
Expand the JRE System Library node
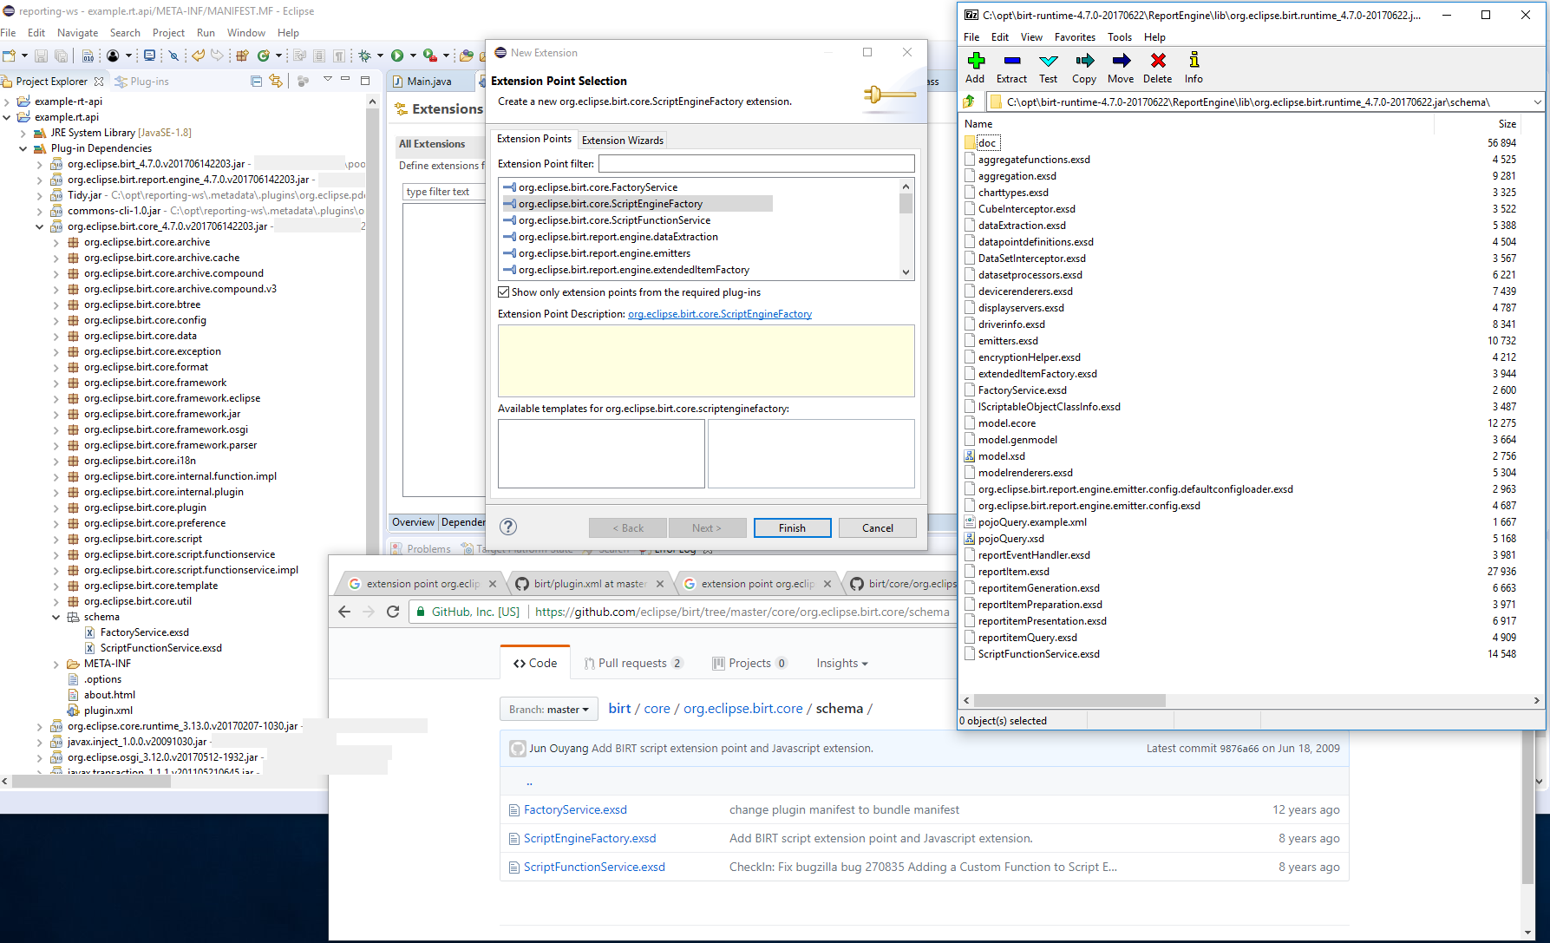[x=23, y=133]
